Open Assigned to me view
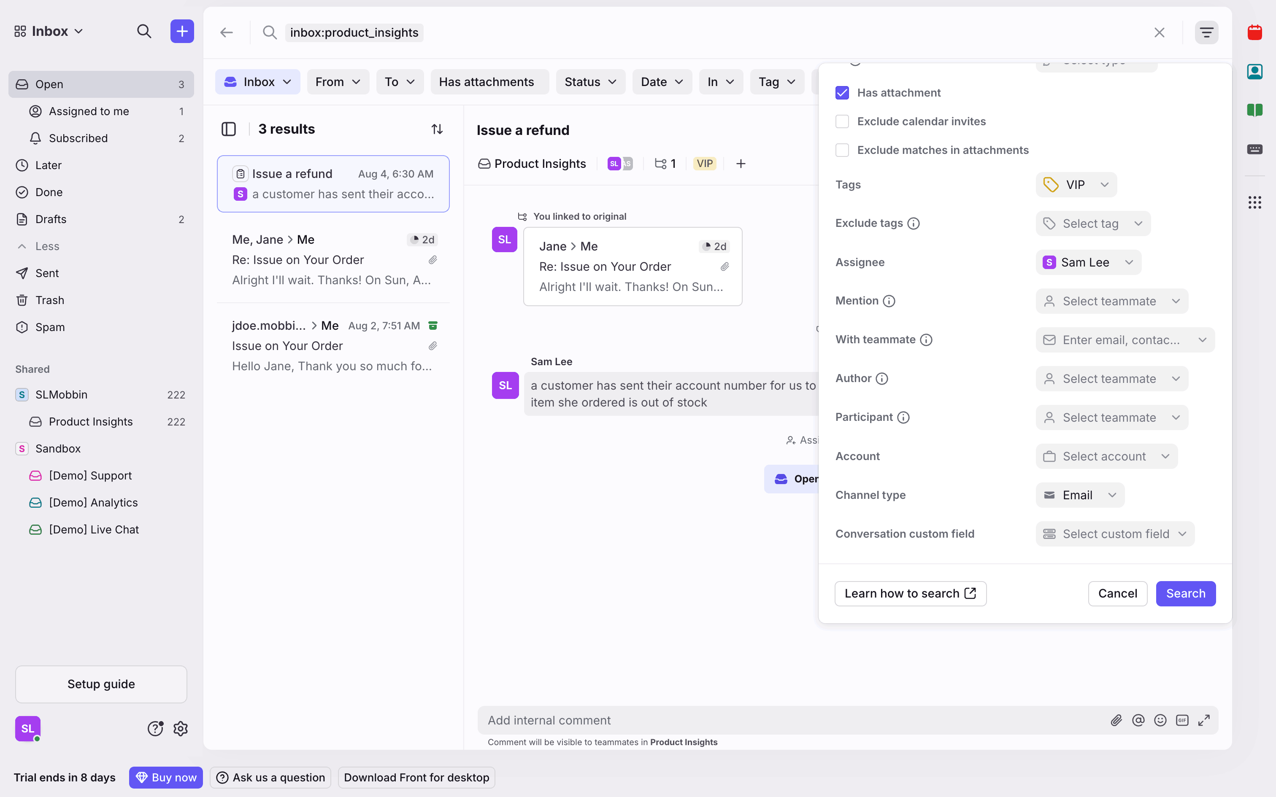1276x797 pixels. coord(89,111)
